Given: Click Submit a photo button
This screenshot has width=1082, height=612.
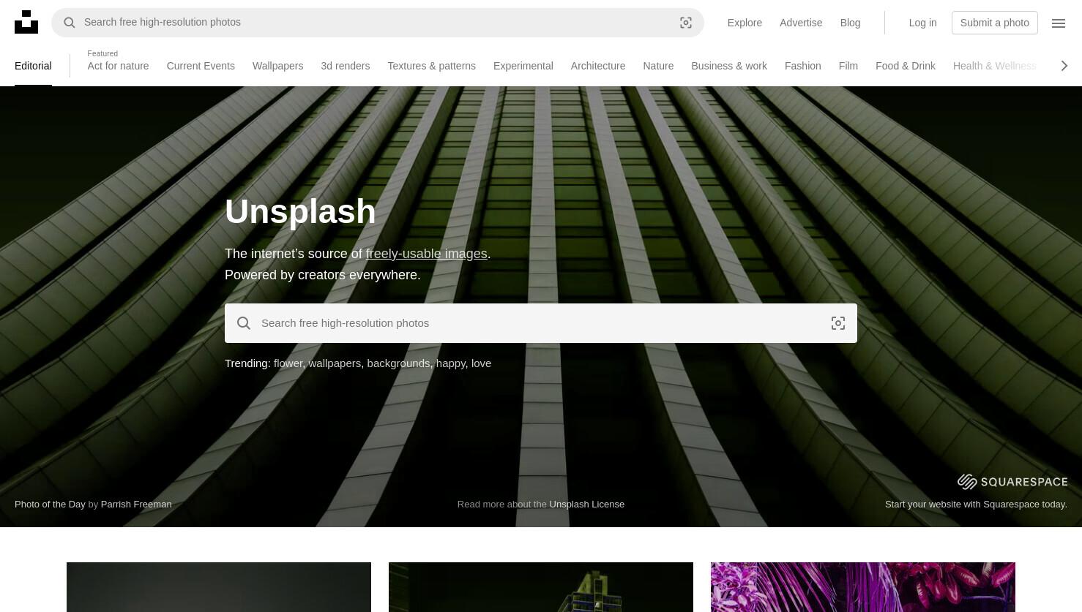Looking at the screenshot, I should tap(994, 23).
